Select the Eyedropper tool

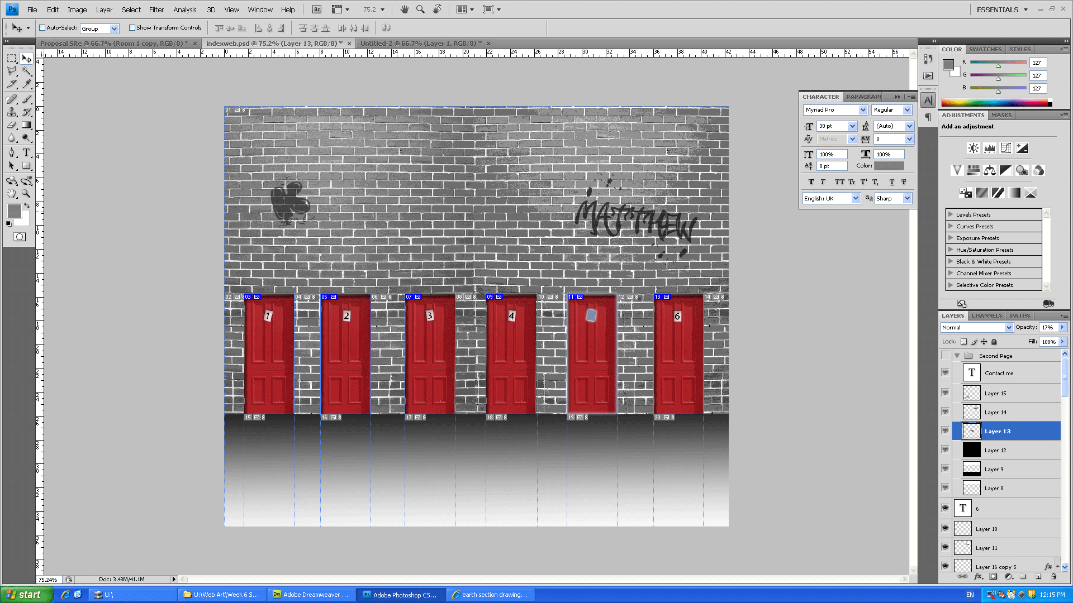coord(26,84)
